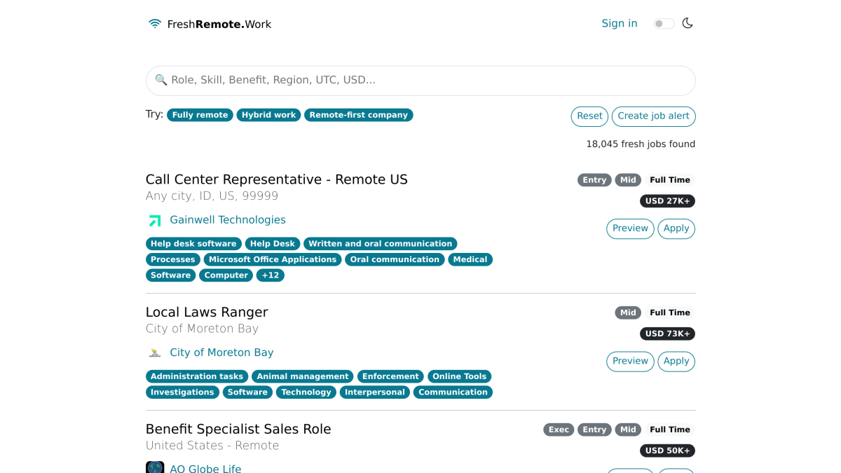Viewport: 841px width, 473px height.
Task: Click the AO Globe Life logo thumbnail
Action: click(x=155, y=467)
